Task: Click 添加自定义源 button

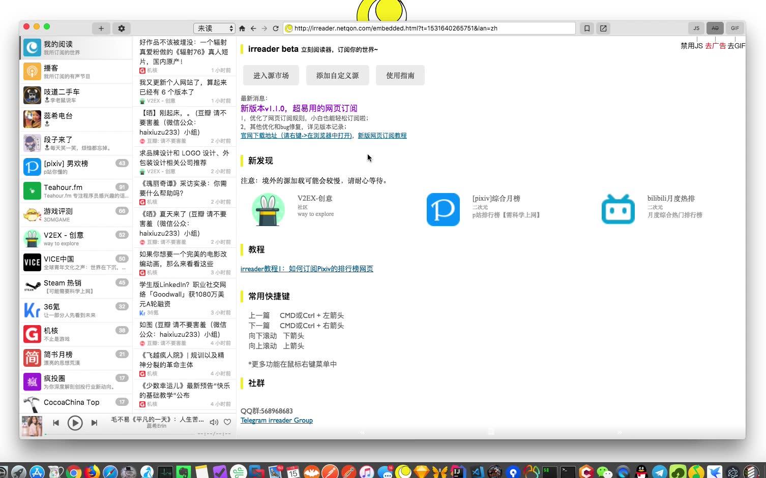Action: (x=337, y=75)
